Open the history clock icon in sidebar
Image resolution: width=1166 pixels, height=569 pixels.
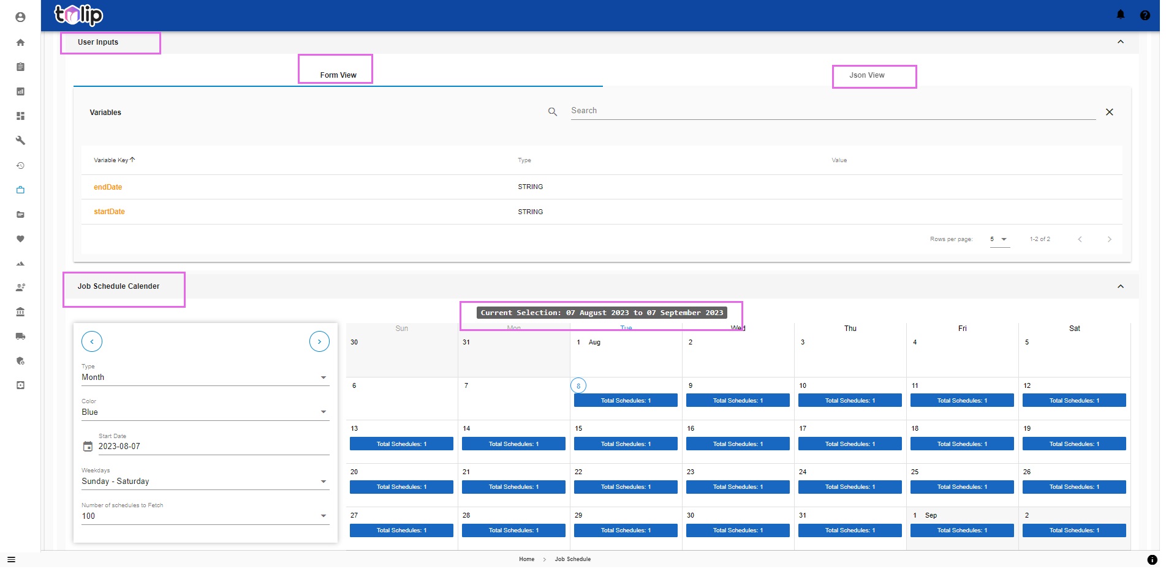tap(20, 165)
